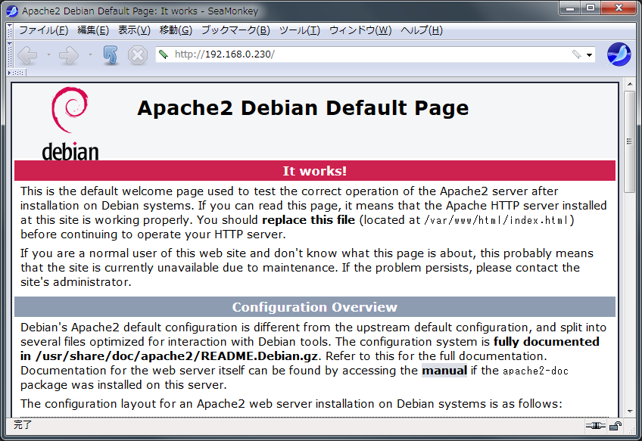Click the 'Apache2 Debian Default Page' heading
This screenshot has width=642, height=441.
303,108
